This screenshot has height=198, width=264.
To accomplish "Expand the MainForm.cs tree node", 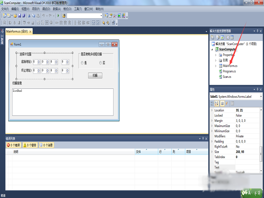I will 216,66.
